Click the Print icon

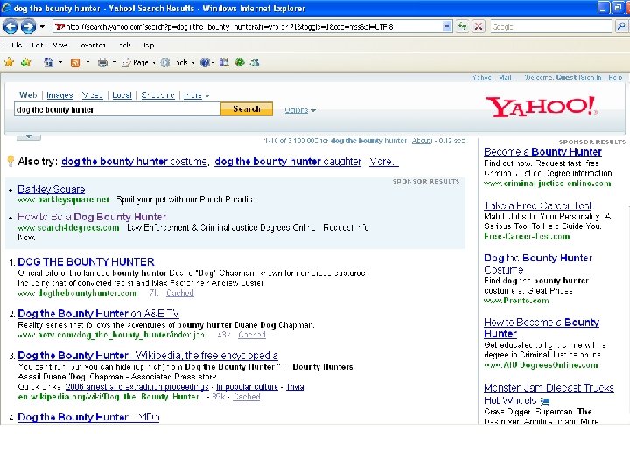click(x=103, y=62)
